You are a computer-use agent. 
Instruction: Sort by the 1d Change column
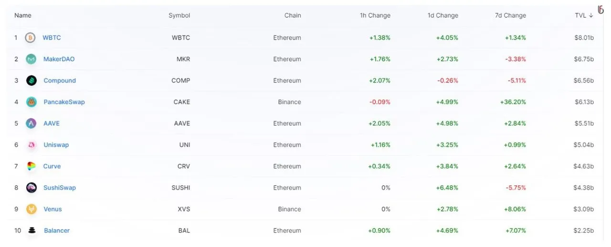pos(442,15)
